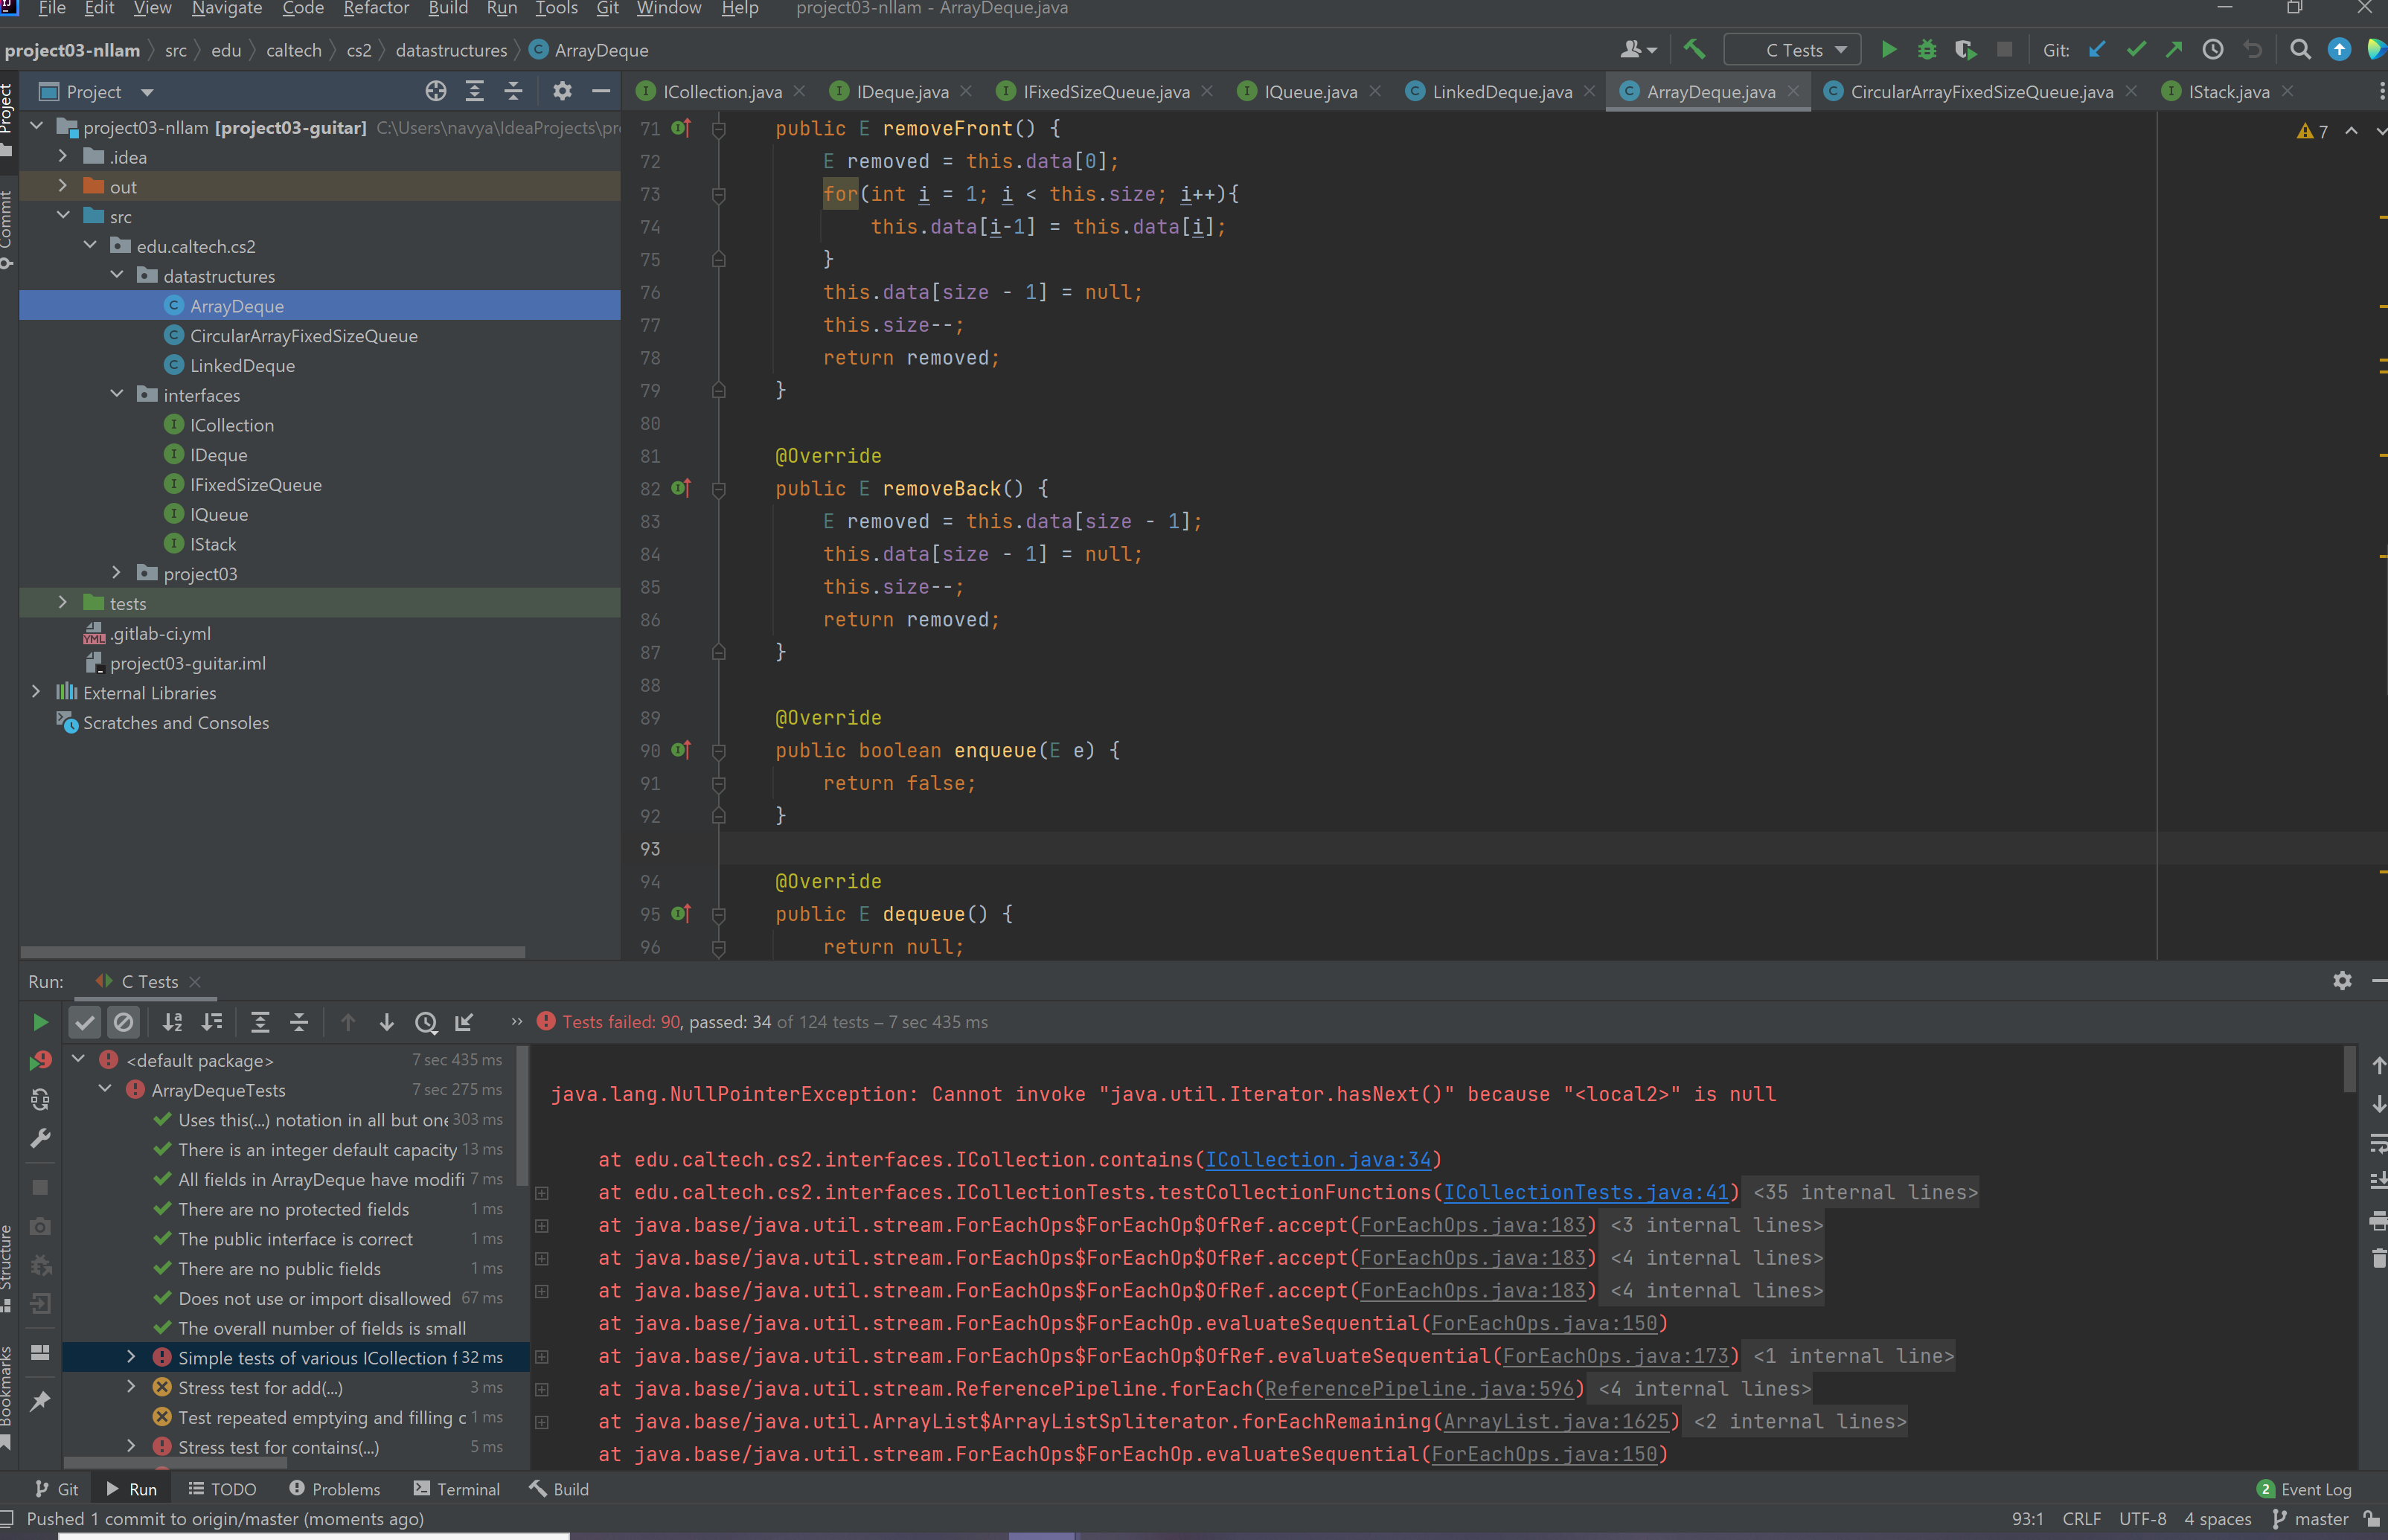This screenshot has width=2388, height=1540.
Task: Switch to the LinkedDeque.java tab
Action: (x=1500, y=92)
